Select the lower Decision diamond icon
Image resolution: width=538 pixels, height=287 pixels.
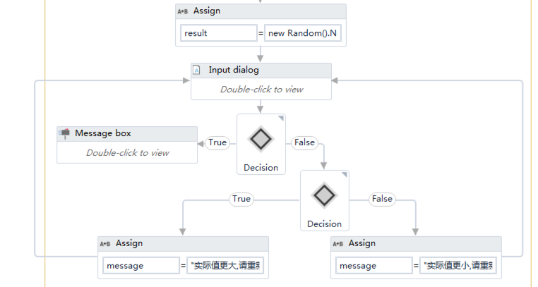325,195
